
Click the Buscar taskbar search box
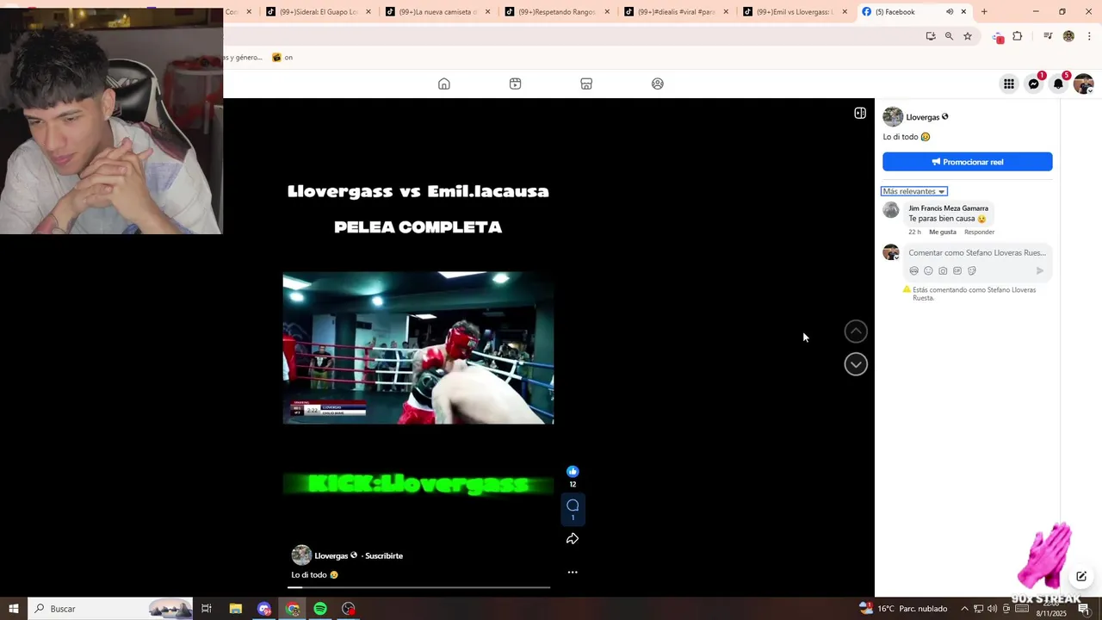click(110, 609)
